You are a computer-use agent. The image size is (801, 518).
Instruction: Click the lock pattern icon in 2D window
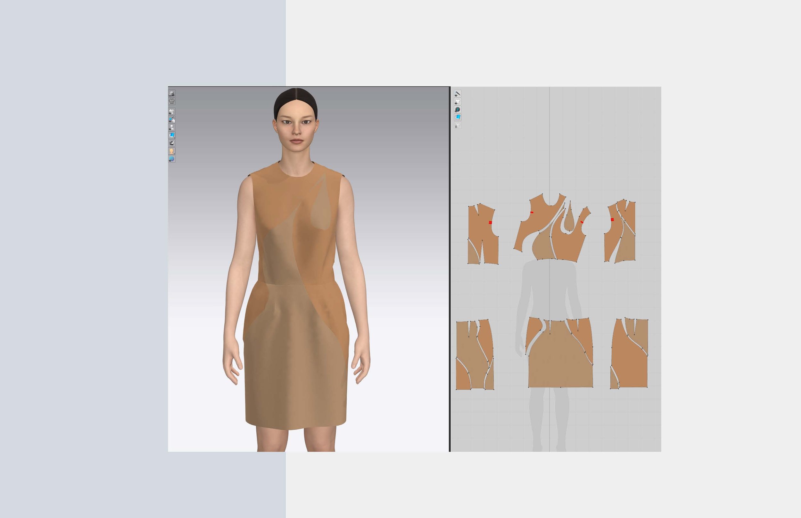tap(458, 125)
